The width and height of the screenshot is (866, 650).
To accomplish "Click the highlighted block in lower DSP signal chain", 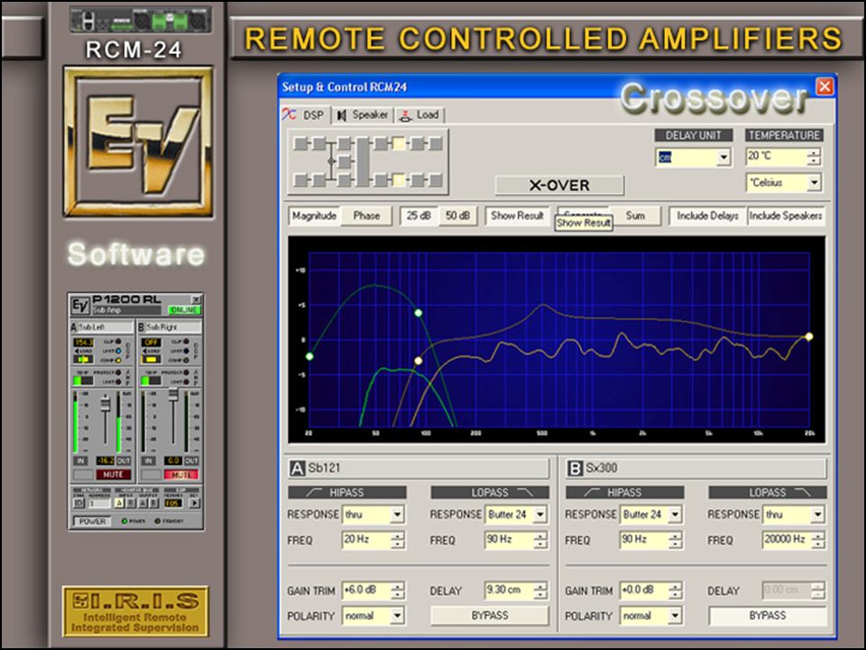I will click(x=399, y=181).
